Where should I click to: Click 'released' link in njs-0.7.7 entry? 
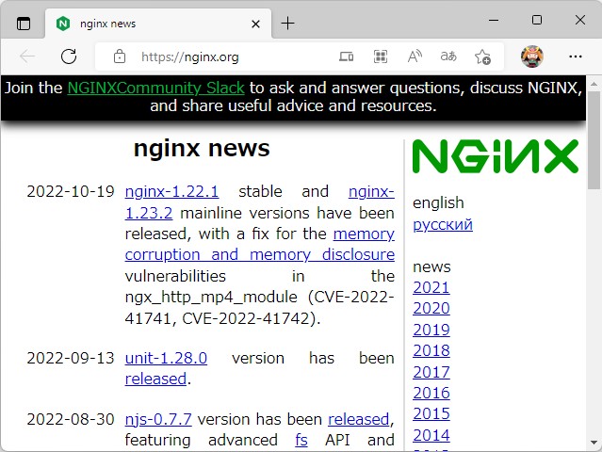coord(359,419)
